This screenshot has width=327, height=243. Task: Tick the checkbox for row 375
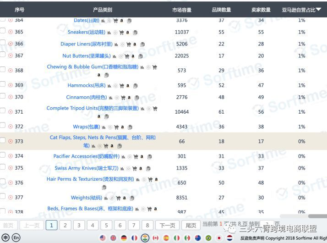[2, 166]
